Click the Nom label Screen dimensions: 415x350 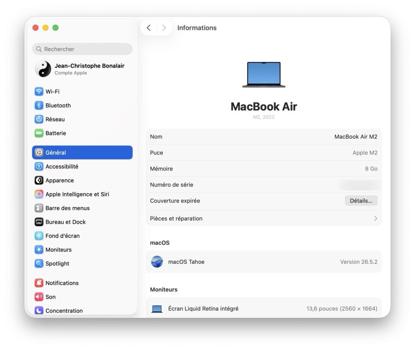coord(156,137)
